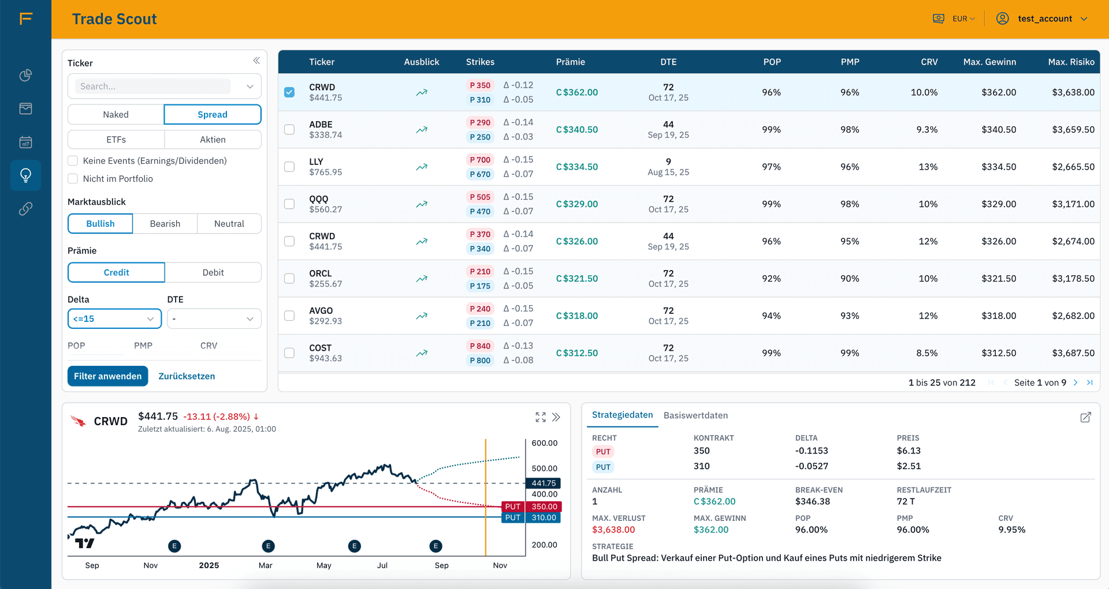Screen dimensions: 1109x589
Task: Check the QQQ row checkbox
Action: [289, 204]
